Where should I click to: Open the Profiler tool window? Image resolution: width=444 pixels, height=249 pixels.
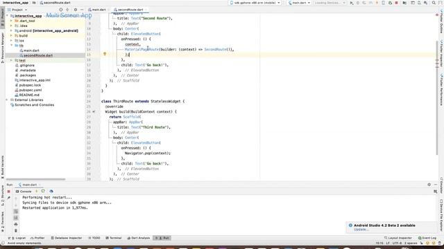point(37,238)
